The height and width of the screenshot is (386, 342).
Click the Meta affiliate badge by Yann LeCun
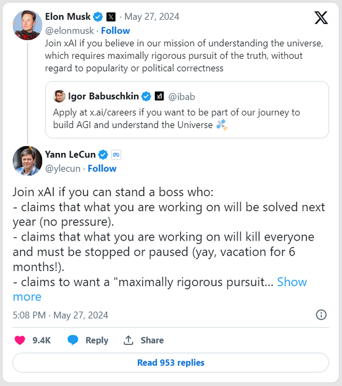point(116,155)
